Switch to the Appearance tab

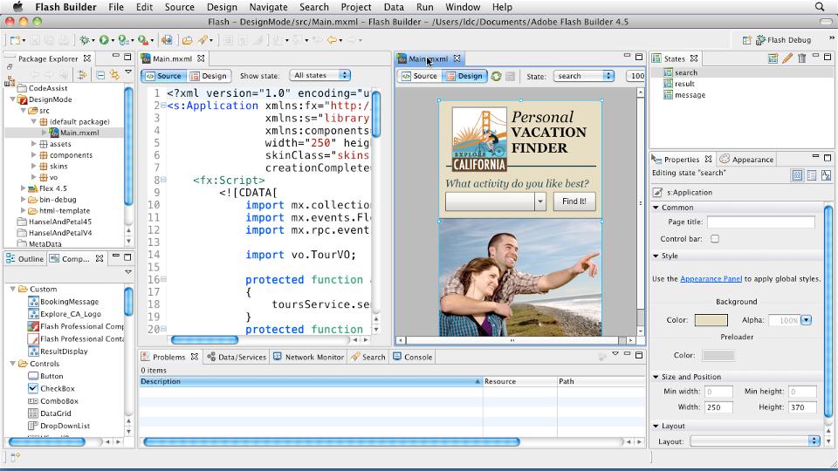coord(746,159)
